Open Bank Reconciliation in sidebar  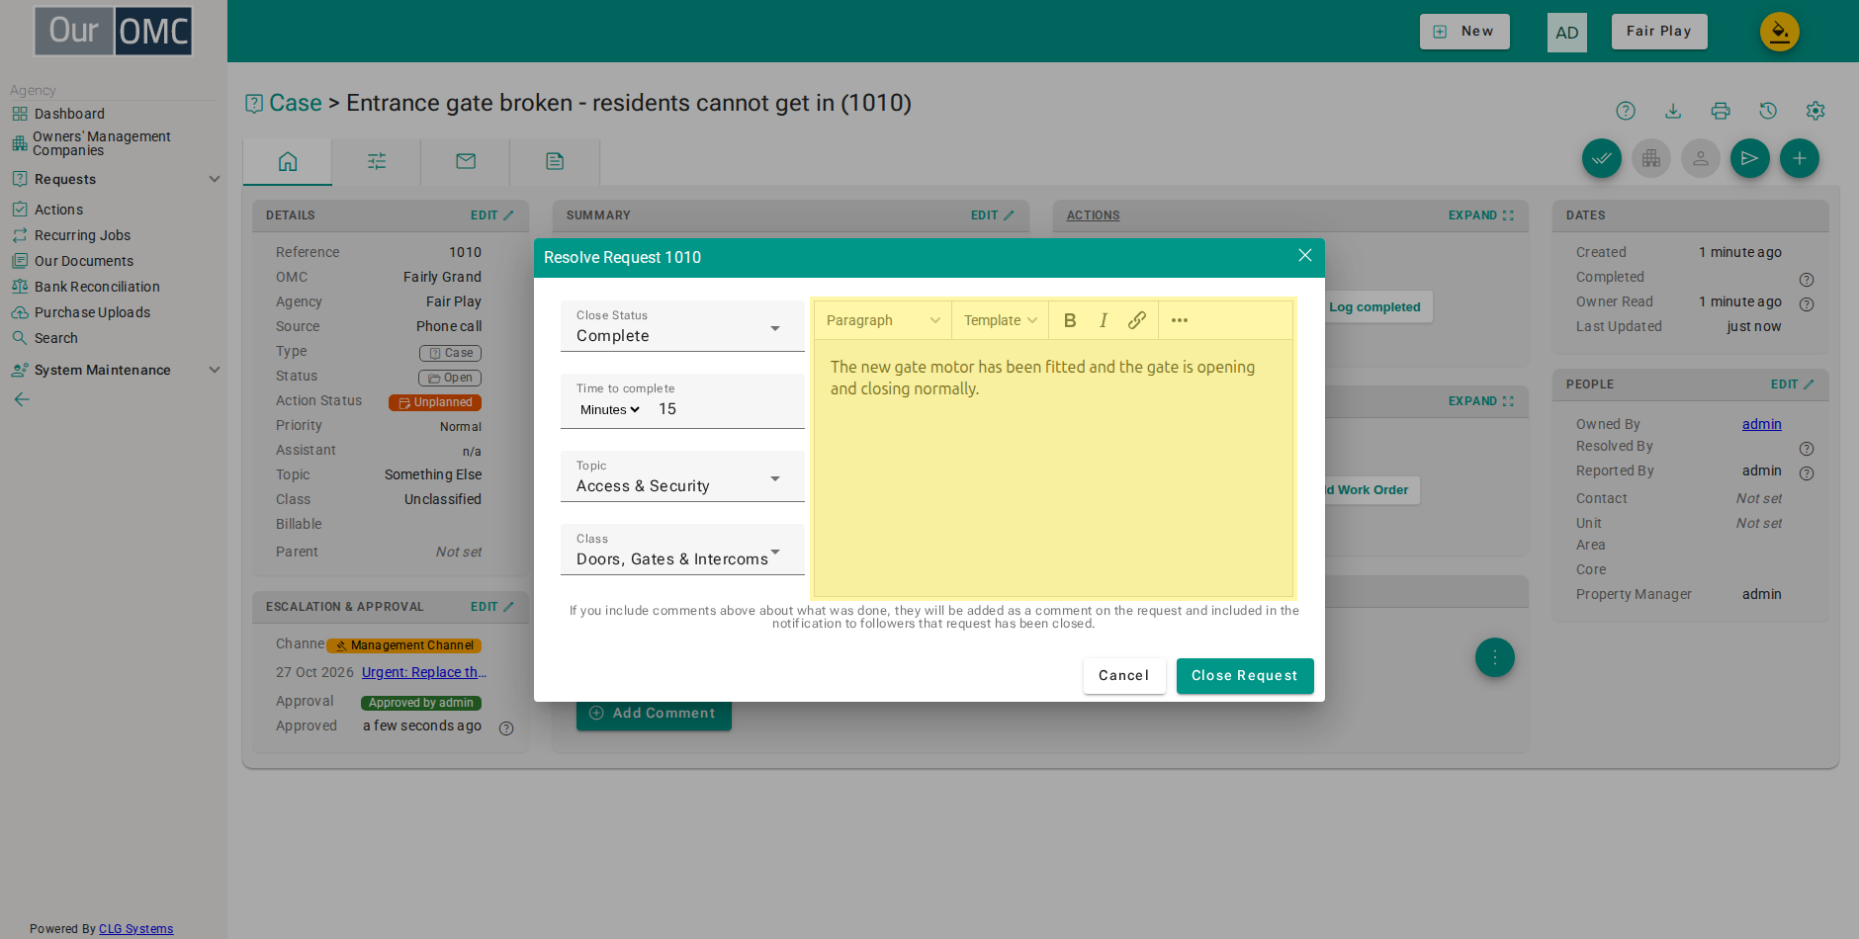pyautogui.click(x=97, y=287)
